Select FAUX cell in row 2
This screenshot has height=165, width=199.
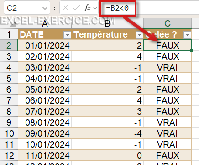point(168,45)
